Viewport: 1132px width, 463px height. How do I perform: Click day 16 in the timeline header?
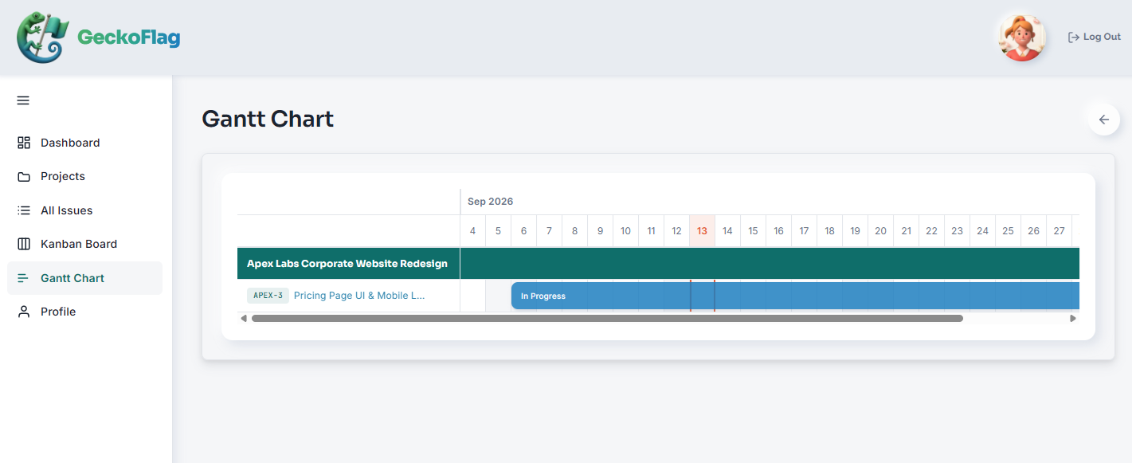pyautogui.click(x=778, y=231)
